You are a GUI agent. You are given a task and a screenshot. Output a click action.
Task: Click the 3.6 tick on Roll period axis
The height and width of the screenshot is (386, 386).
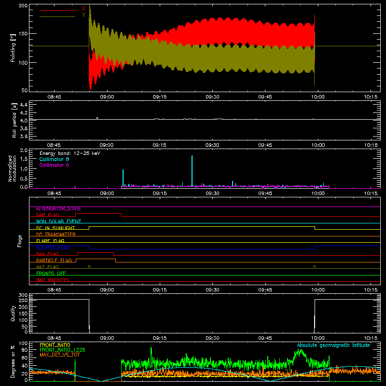pyautogui.click(x=24, y=136)
